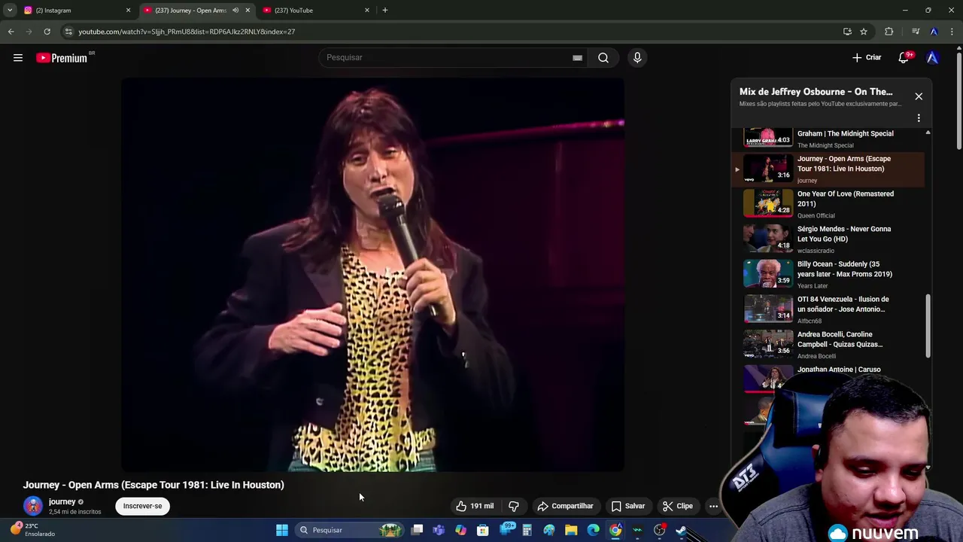The image size is (963, 542).
Task: Click the address bar URL
Action: (187, 32)
